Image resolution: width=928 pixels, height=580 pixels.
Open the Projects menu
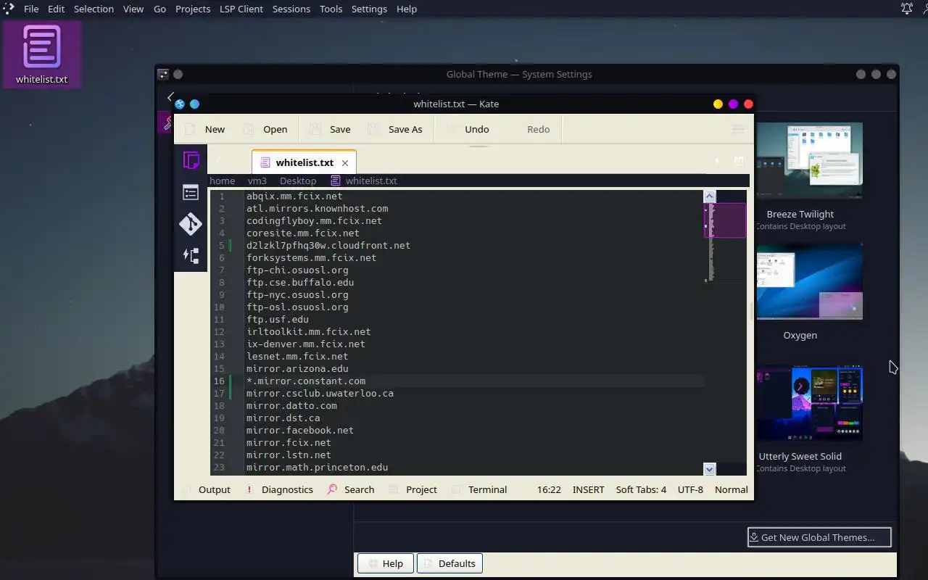pos(193,9)
